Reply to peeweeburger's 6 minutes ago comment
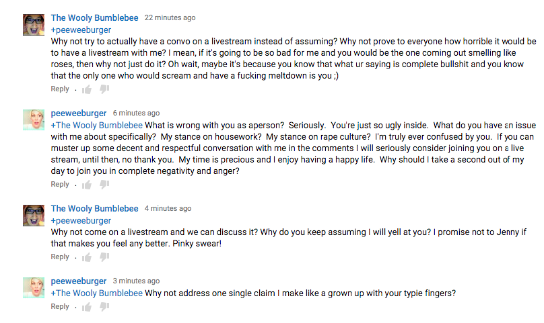The height and width of the screenshot is (323, 544). coord(60,184)
